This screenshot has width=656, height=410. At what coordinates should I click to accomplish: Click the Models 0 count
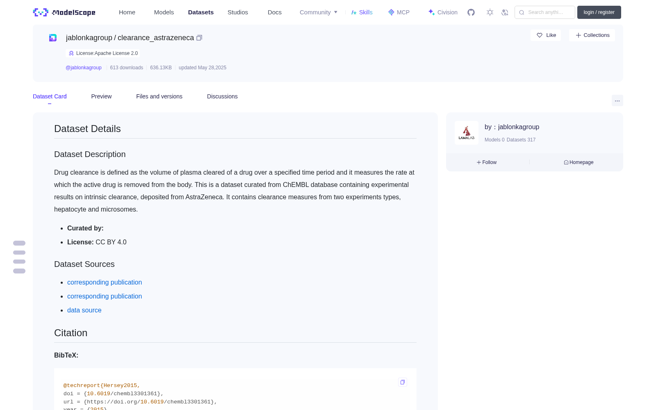coord(494,140)
